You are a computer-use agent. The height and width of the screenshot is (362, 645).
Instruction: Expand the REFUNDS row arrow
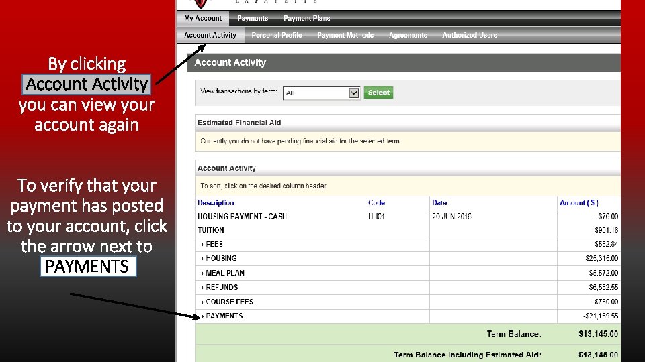click(202, 288)
